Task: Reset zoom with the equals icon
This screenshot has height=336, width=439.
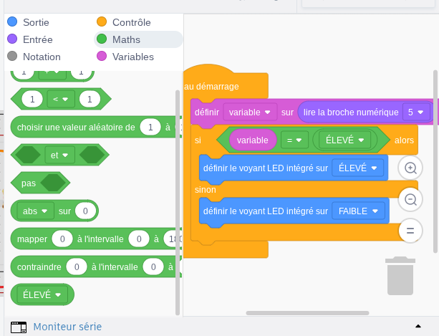Action: [x=410, y=231]
